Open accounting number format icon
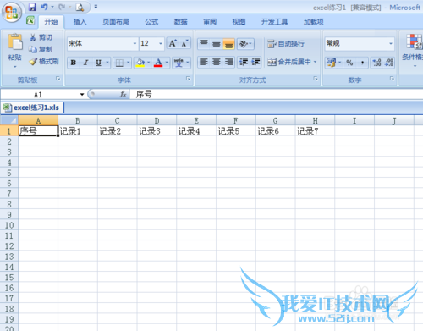 click(x=331, y=63)
